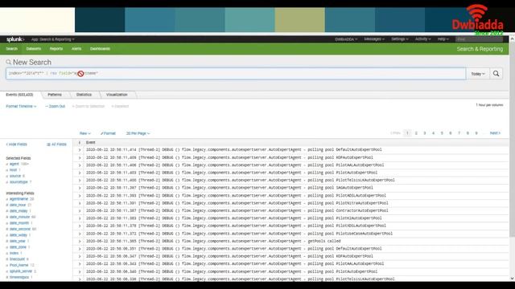Select the date_year field
This screenshot has height=289, width=515.
pos(18,241)
